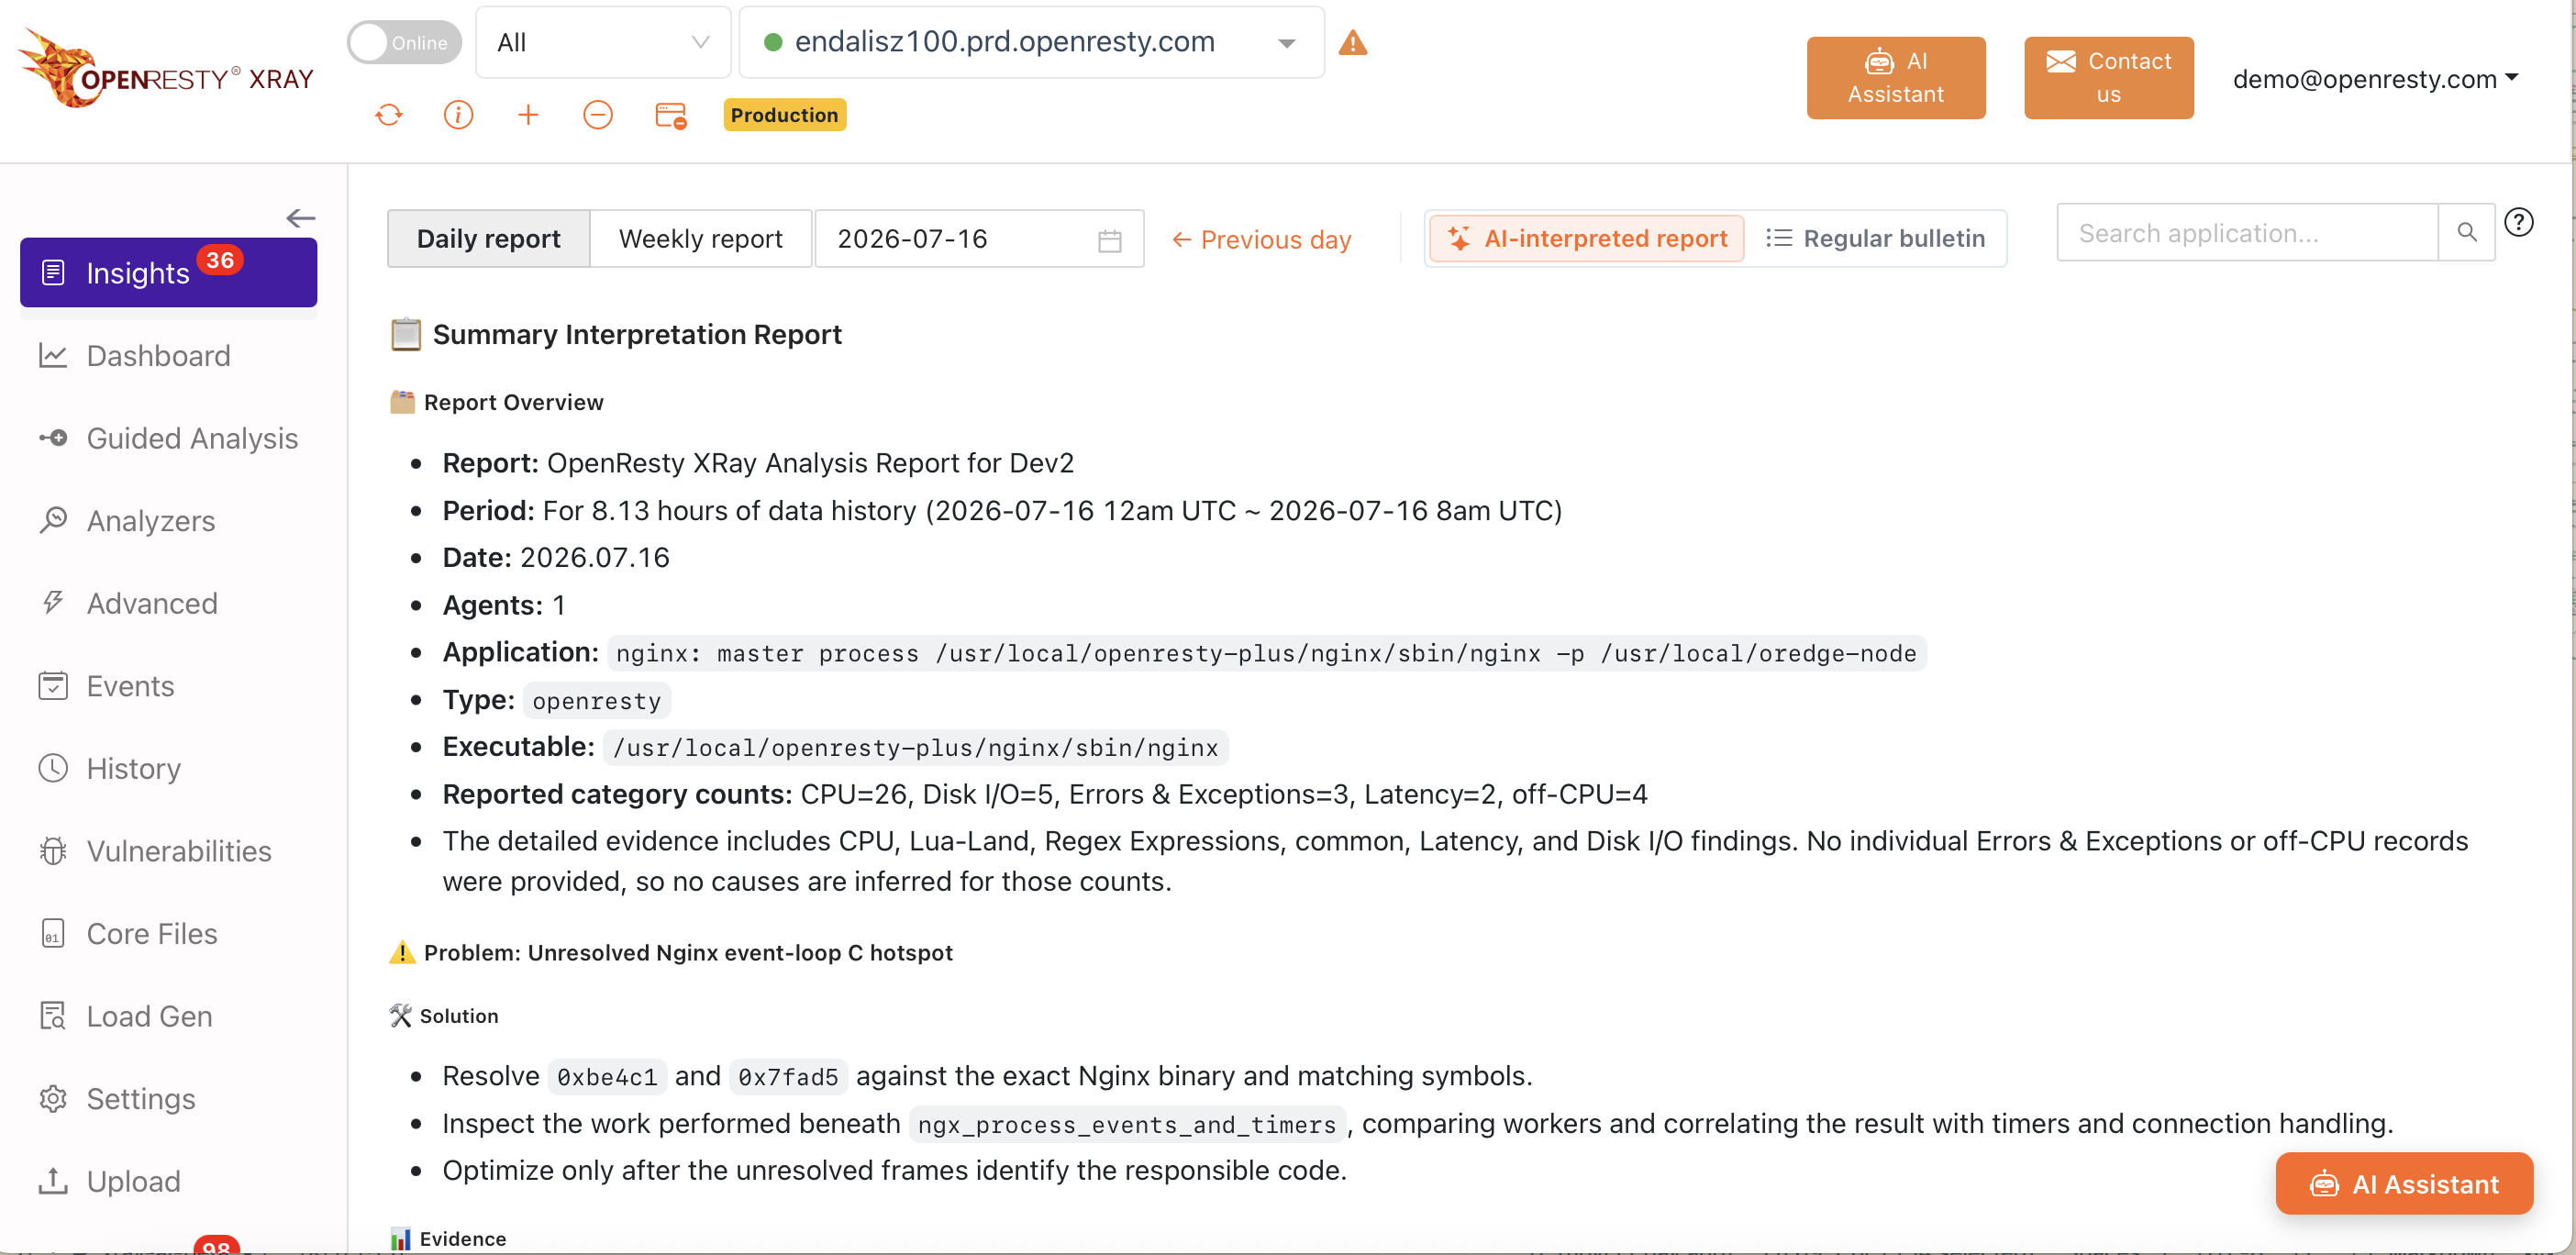2576x1255 pixels.
Task: Expand the All filter dropdown
Action: point(603,42)
